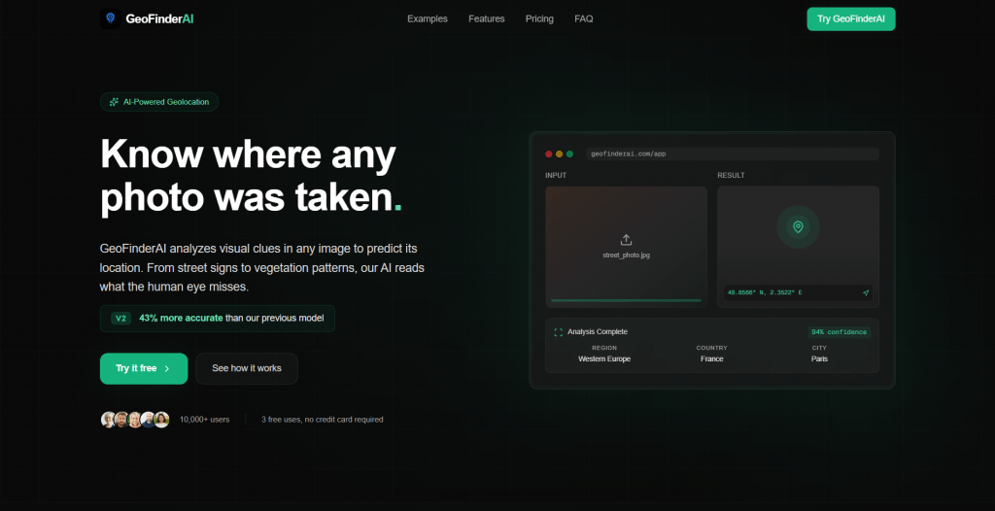Click the first user avatar photo
The height and width of the screenshot is (511, 995).
(x=109, y=420)
